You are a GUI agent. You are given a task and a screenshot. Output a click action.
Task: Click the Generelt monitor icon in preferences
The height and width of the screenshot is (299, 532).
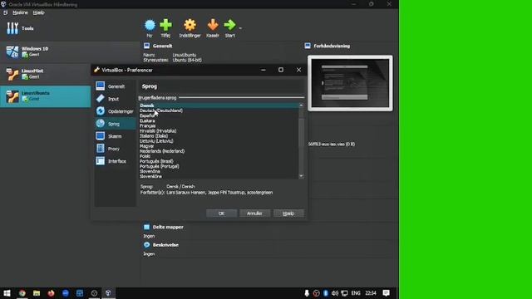point(100,86)
